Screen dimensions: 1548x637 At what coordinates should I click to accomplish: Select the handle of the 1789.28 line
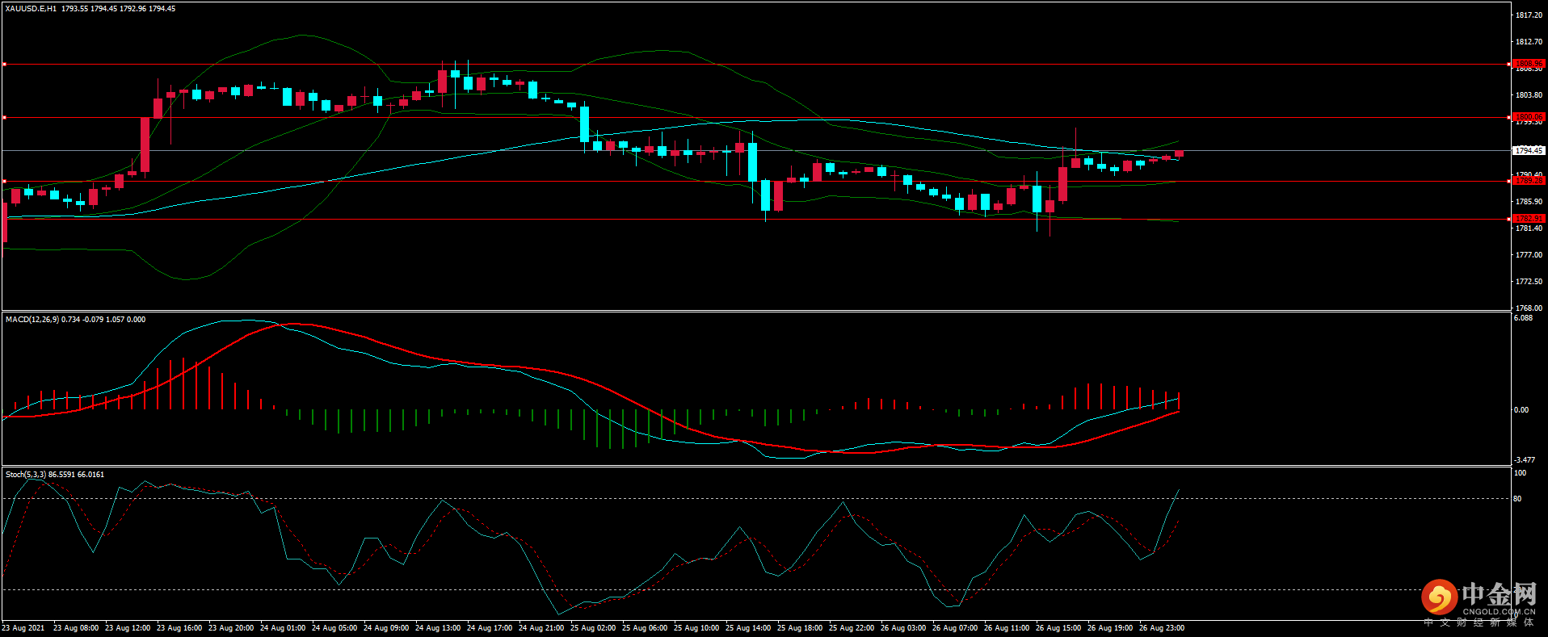point(4,181)
